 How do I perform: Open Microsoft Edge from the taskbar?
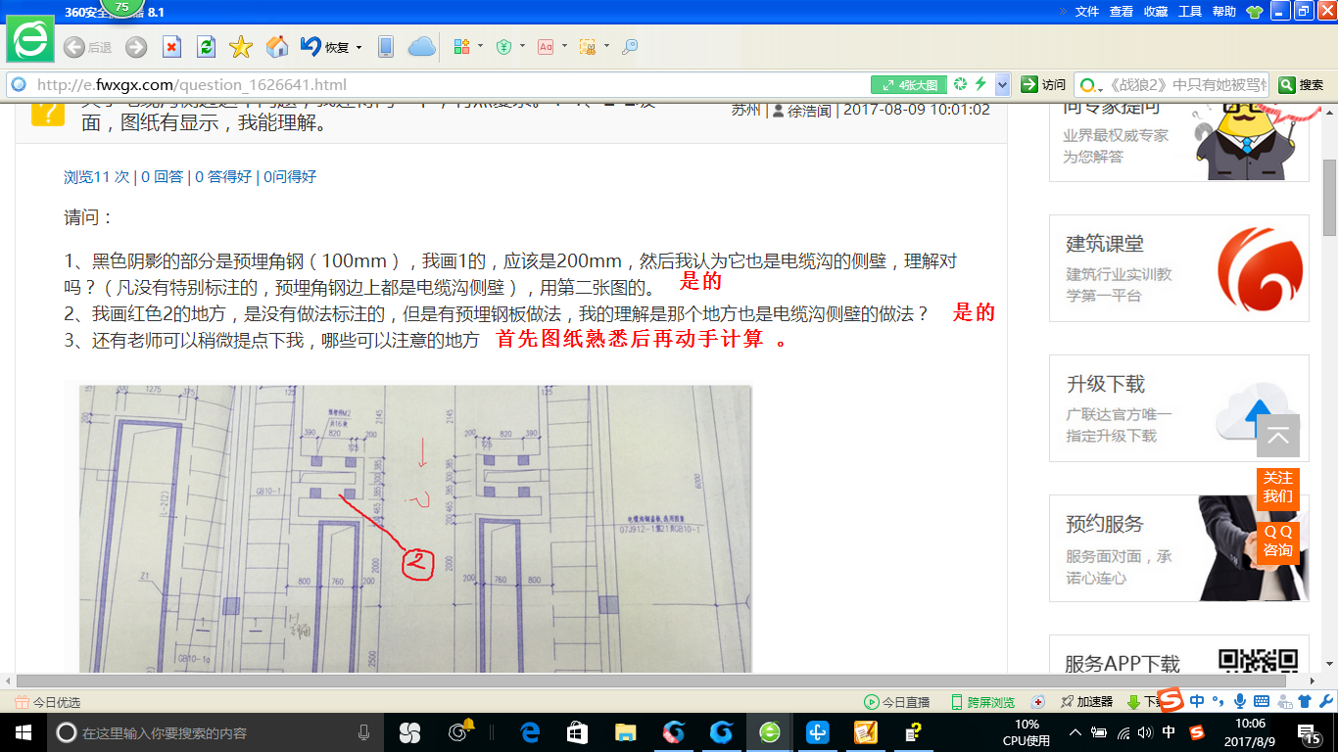530,732
